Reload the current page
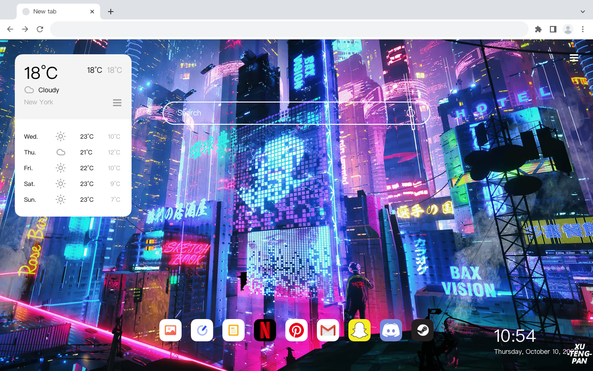The width and height of the screenshot is (593, 371). (x=40, y=29)
